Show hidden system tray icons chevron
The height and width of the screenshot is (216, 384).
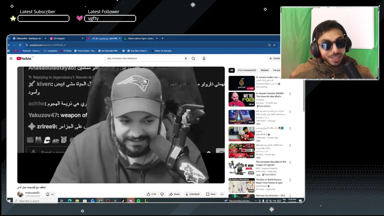pyautogui.click(x=256, y=201)
